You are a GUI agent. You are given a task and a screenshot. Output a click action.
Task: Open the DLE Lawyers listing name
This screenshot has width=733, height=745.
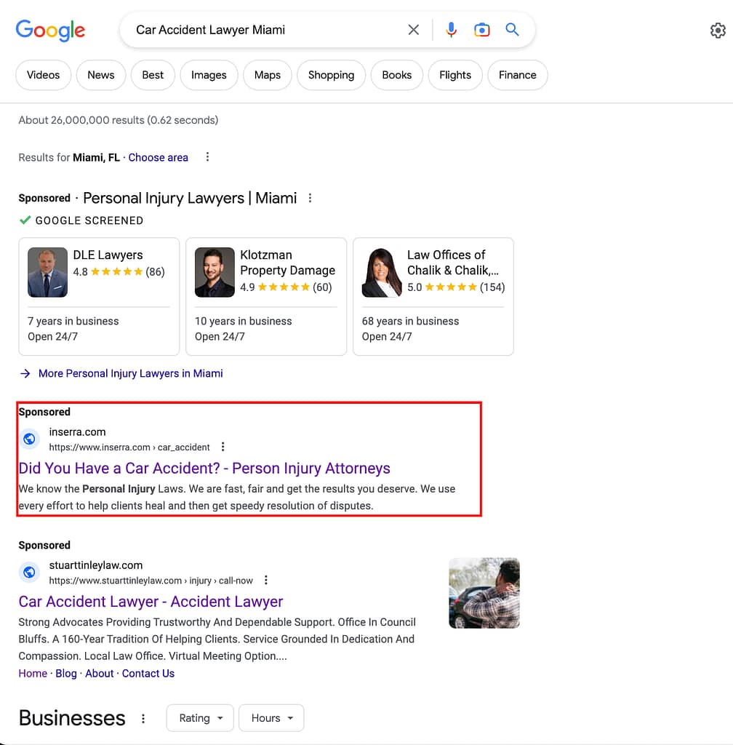coord(108,255)
